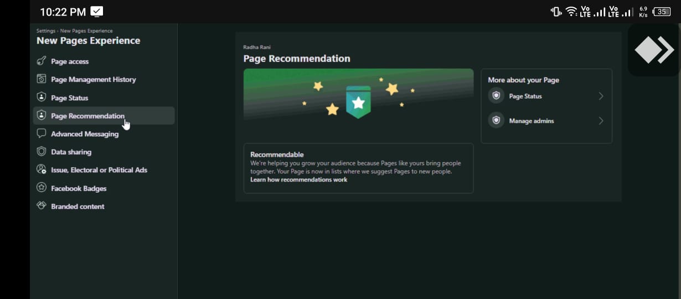Open Page Status link in right panel

546,96
